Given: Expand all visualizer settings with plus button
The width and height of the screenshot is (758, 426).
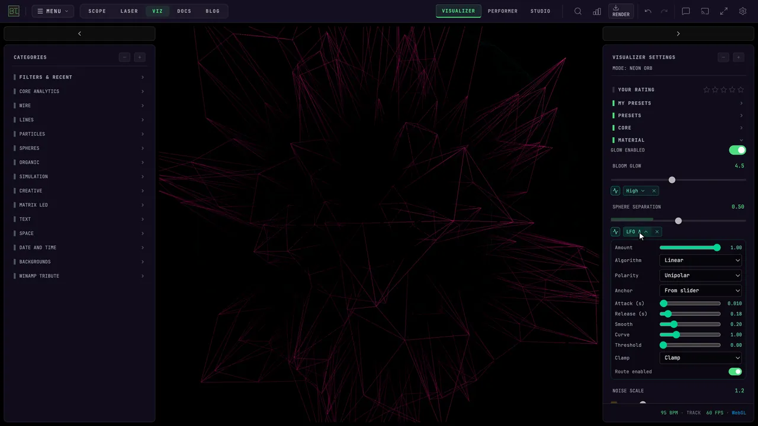Looking at the screenshot, I should click(738, 57).
